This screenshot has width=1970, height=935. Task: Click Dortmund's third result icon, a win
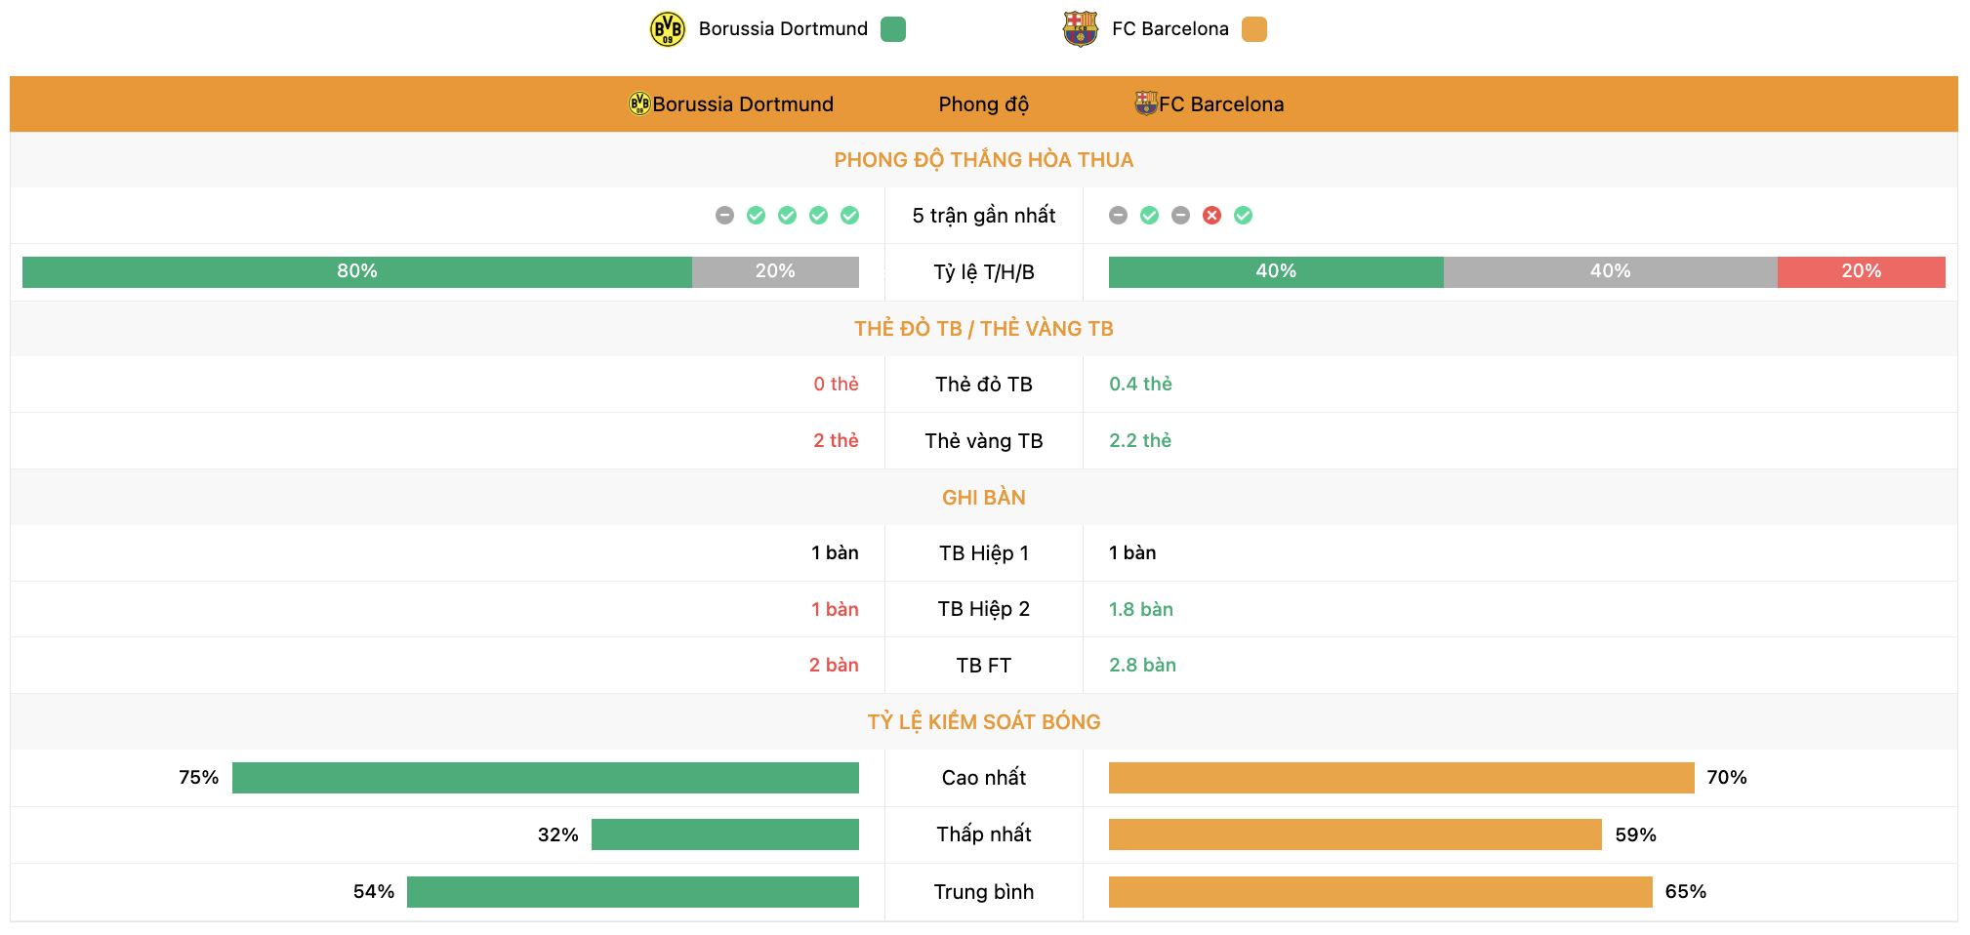point(787,216)
